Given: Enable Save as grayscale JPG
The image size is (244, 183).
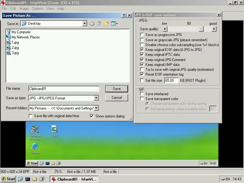Looking at the screenshot, I should coord(142,40).
